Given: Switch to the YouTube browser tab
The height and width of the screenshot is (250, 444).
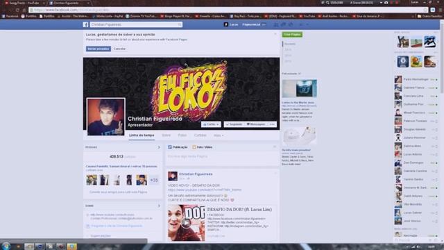Looking at the screenshot, I should click(24, 3).
